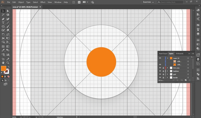
Task: Switch to the Artboards tab
Action: coord(179,54)
